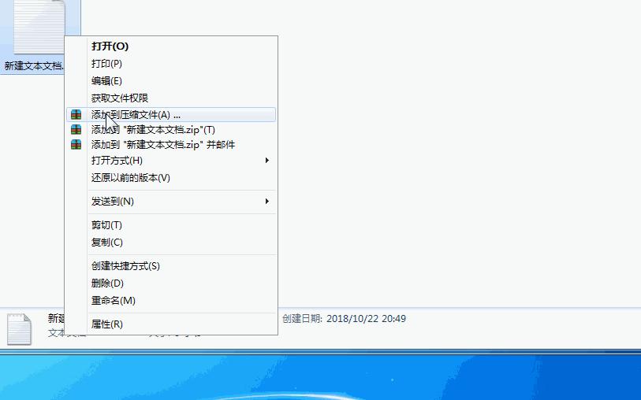Open the file via 打开(O)
Image resolution: width=641 pixels, height=400 pixels.
pos(171,46)
